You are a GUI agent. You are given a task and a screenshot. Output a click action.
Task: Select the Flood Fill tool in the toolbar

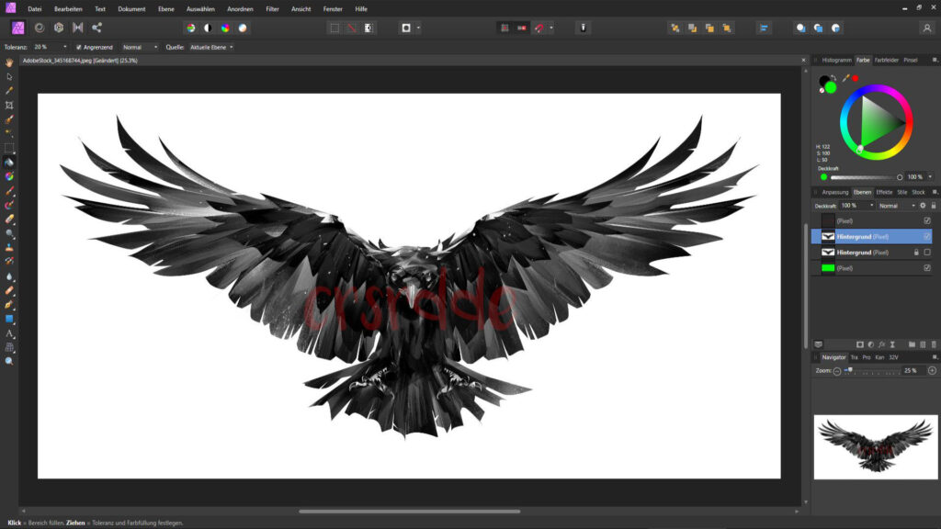pyautogui.click(x=9, y=162)
